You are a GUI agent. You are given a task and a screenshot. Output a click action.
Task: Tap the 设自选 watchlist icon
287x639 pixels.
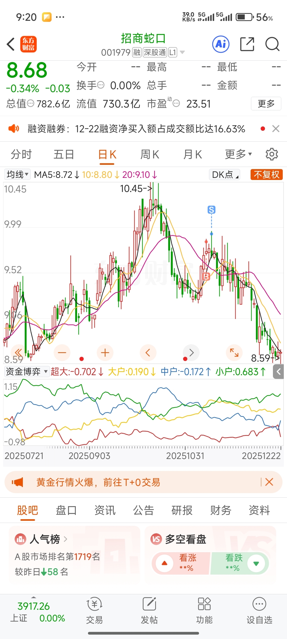tap(259, 604)
